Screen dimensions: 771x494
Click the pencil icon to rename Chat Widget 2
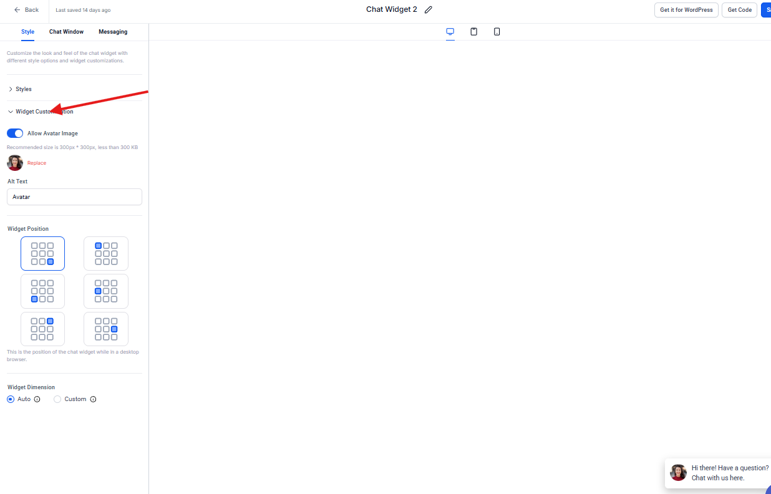coord(428,10)
